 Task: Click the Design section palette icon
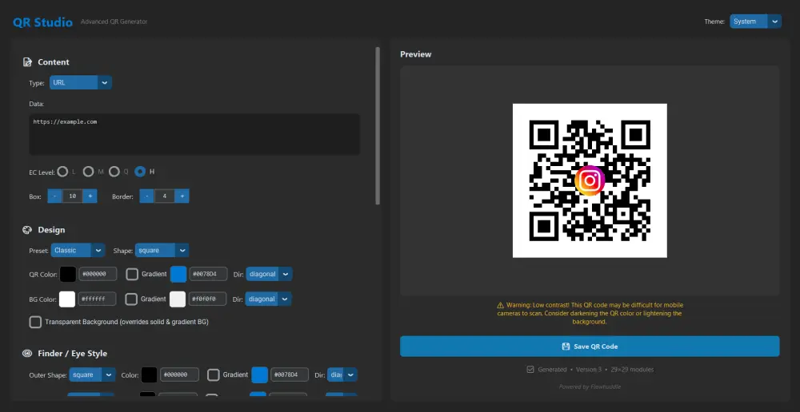(x=27, y=230)
